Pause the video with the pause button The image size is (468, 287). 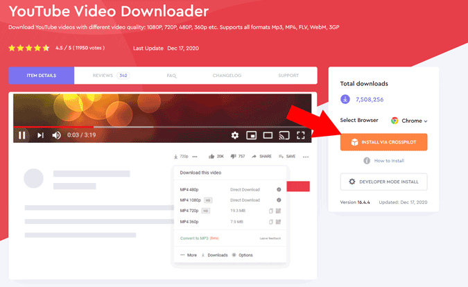tap(21, 135)
